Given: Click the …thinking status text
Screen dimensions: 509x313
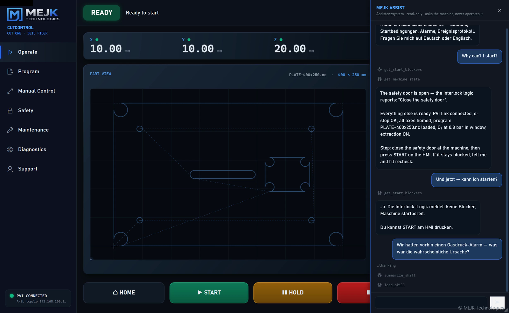Looking at the screenshot, I should point(387,265).
